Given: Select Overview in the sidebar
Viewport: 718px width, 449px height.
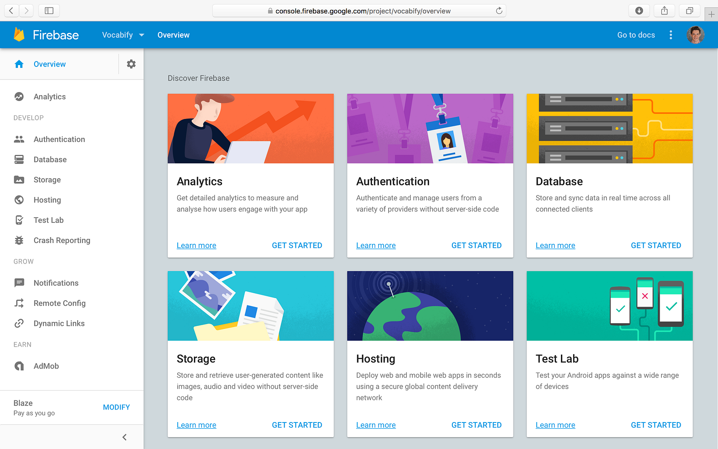Looking at the screenshot, I should [x=49, y=64].
